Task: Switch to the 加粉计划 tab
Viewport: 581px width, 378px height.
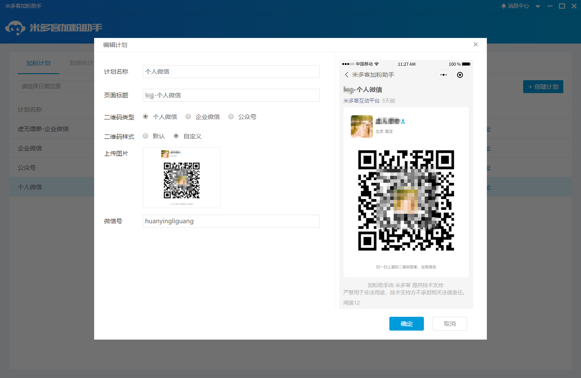Action: [38, 63]
